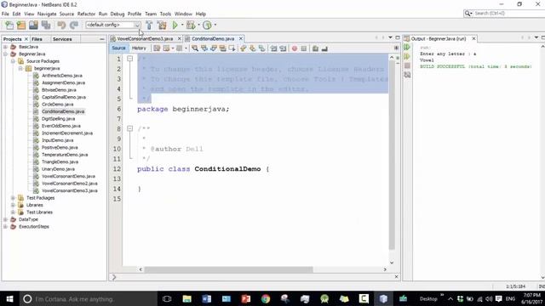
Task: Close the Output - BeginnerJava (run) tab
Action: point(473,38)
